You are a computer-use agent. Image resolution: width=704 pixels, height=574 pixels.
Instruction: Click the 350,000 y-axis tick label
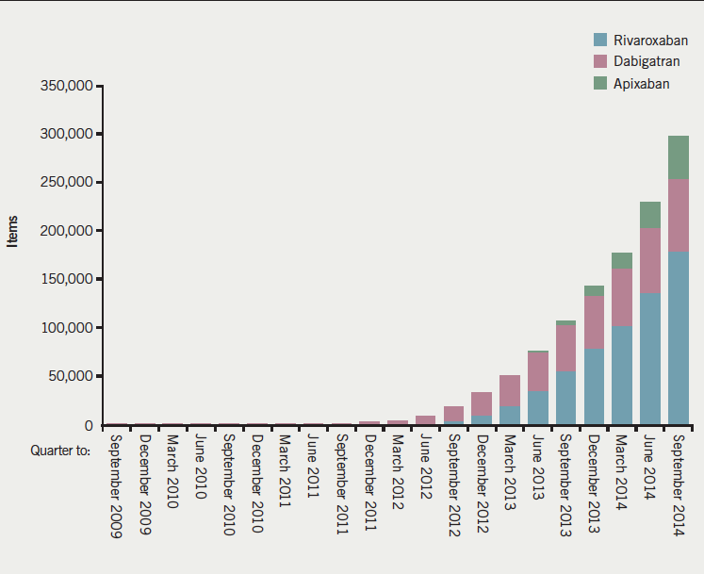click(64, 86)
